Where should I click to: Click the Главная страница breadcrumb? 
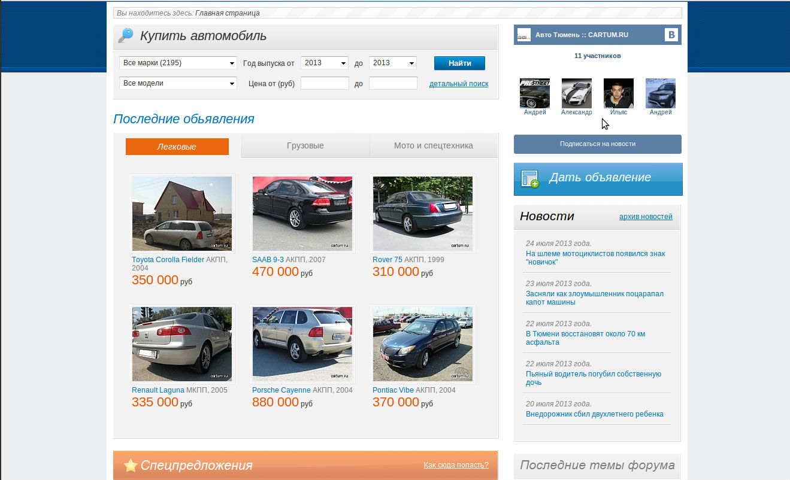(228, 13)
